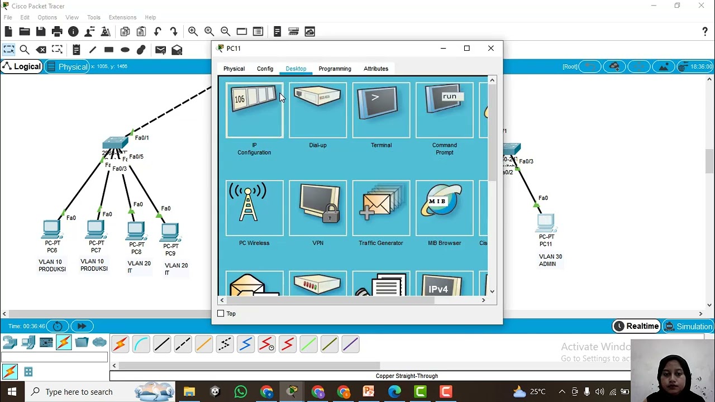Click the New file toolbar icon
This screenshot has height=402, width=715.
tap(8, 32)
